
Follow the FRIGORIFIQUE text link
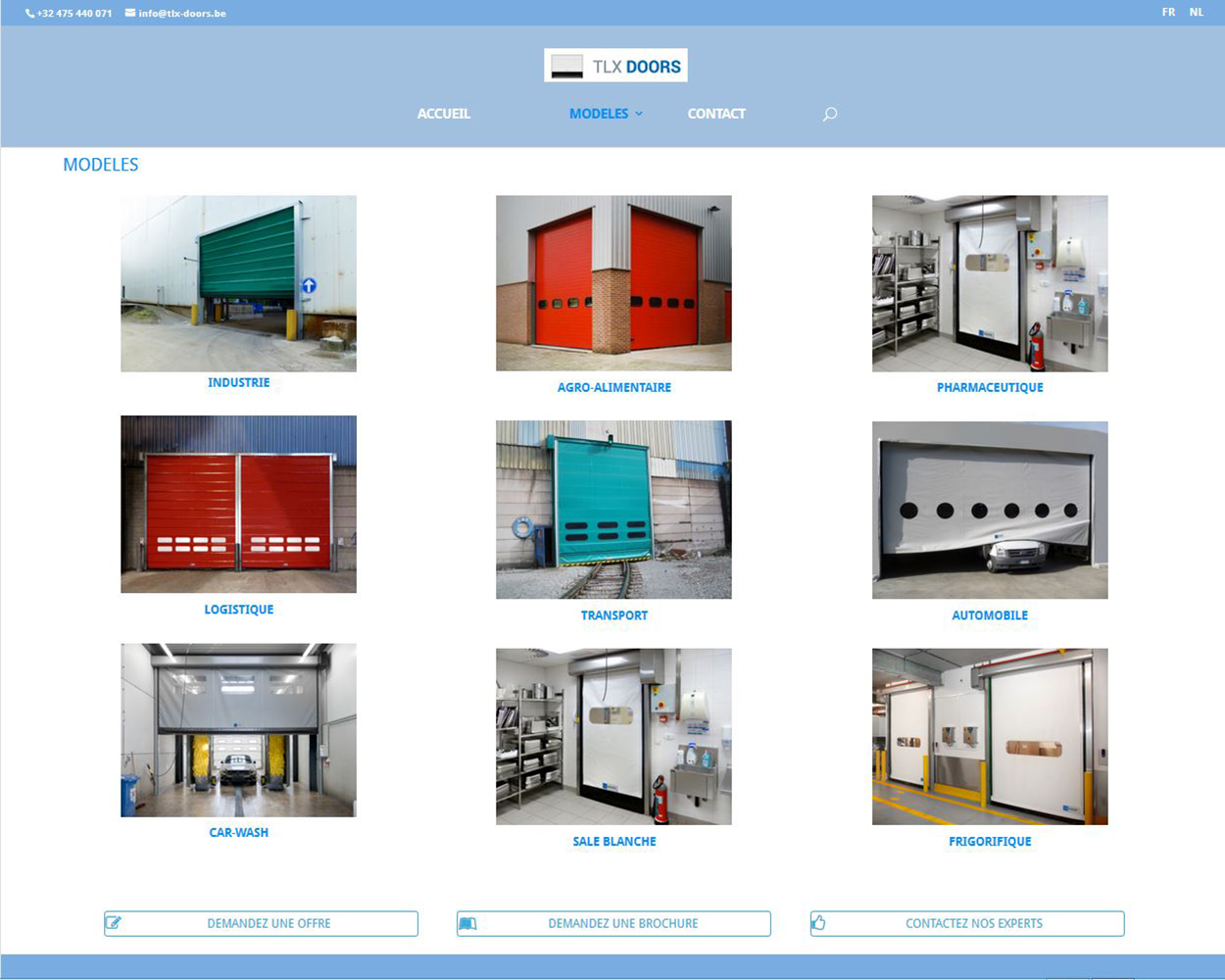(x=990, y=842)
